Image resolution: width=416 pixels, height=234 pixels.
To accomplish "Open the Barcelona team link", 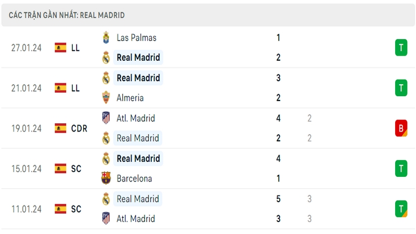I will coord(134,178).
